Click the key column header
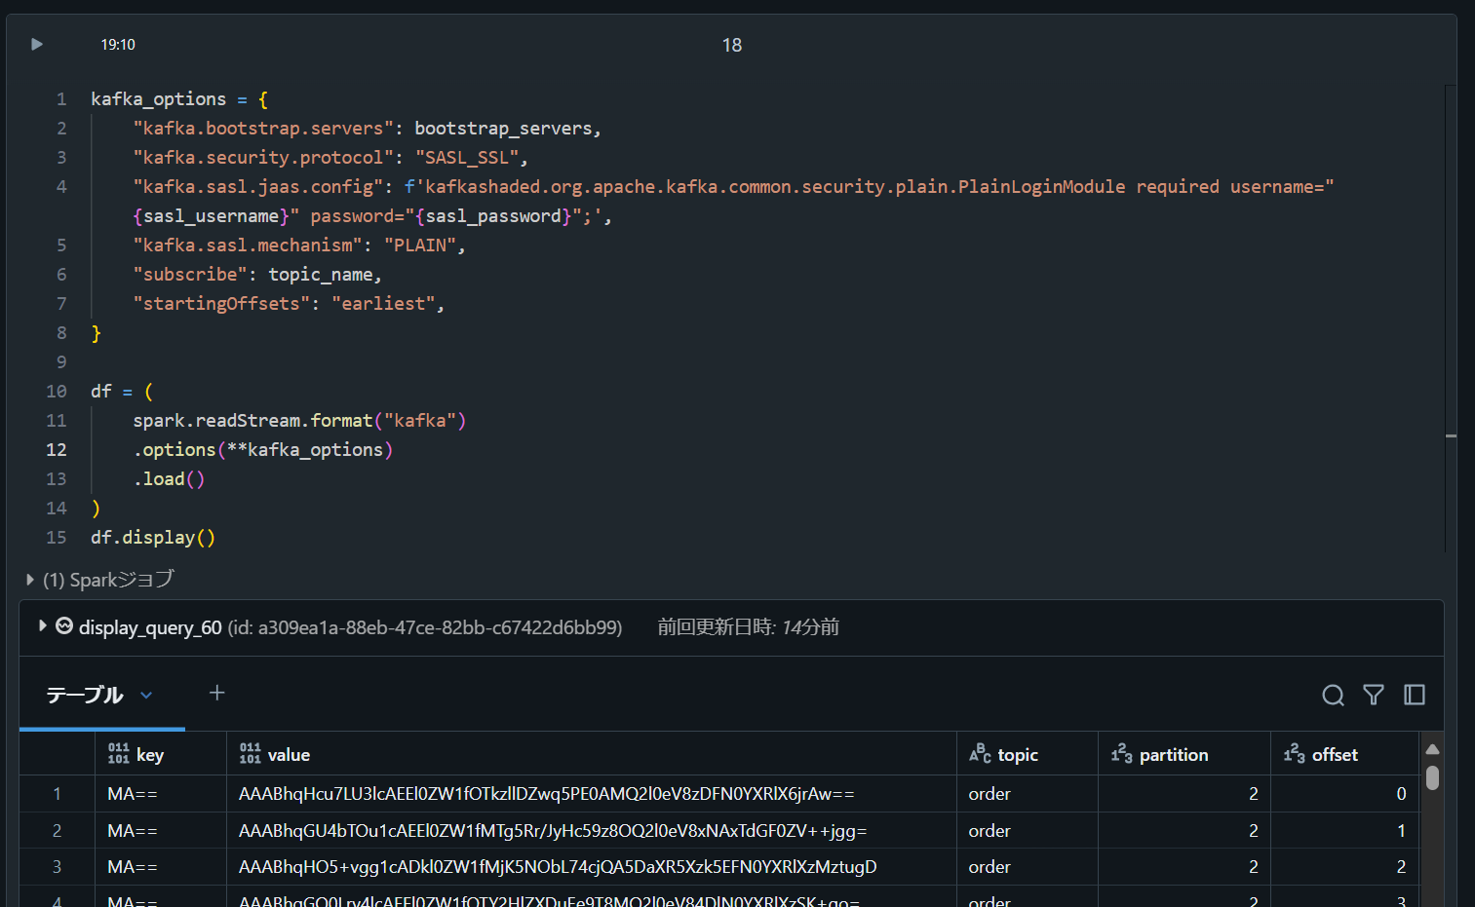This screenshot has width=1475, height=907. 161,754
